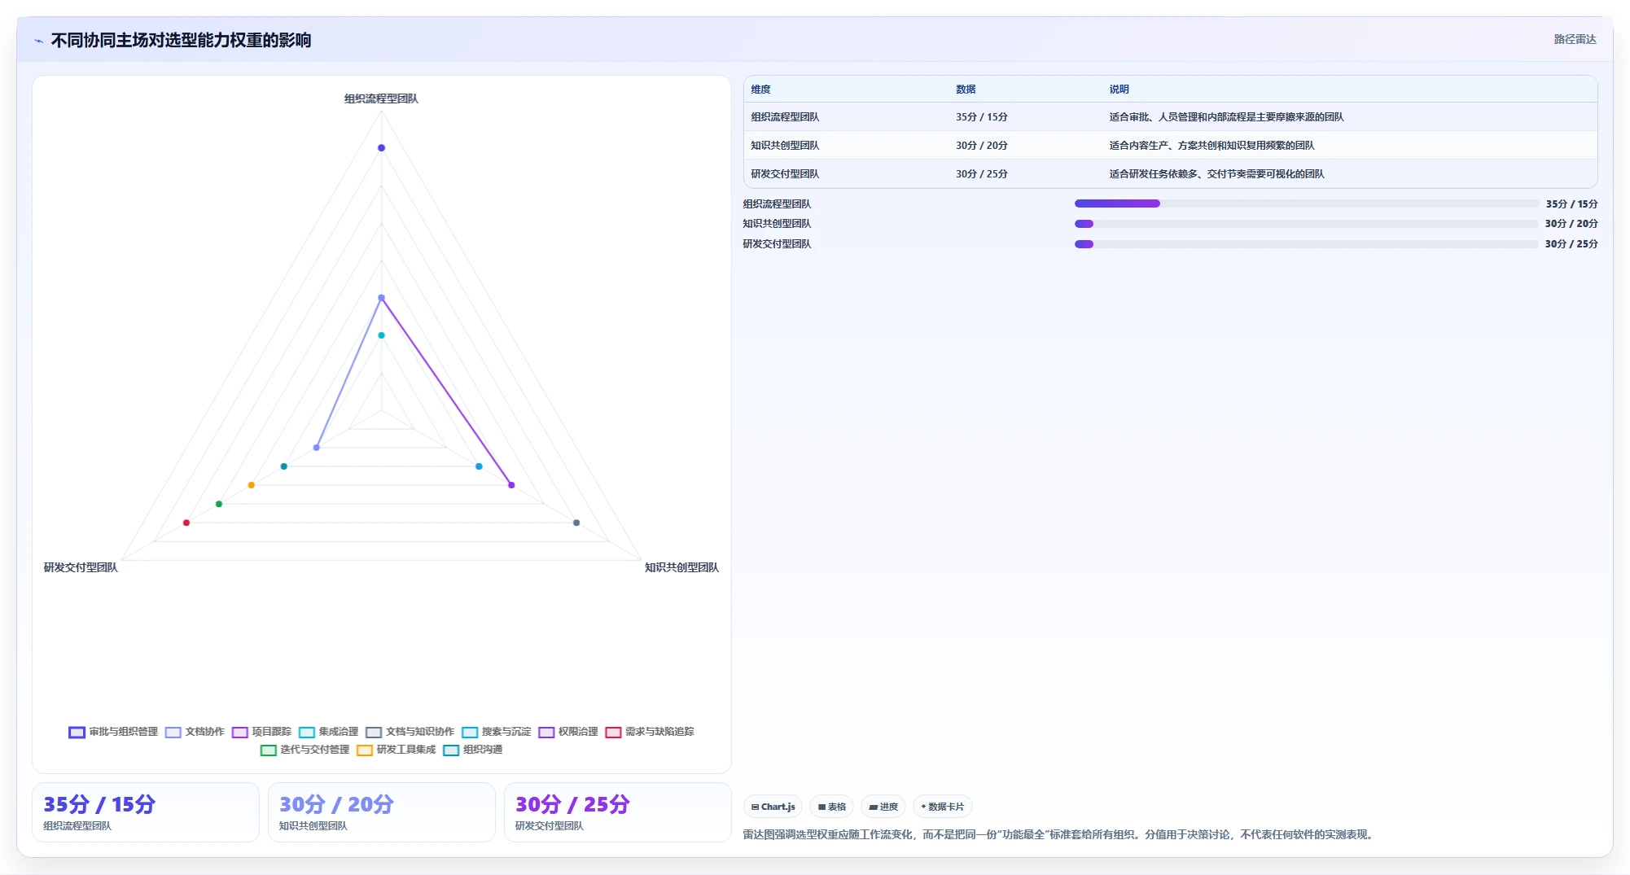The image size is (1630, 875).
Task: Click the 30分 / 20分 progress bar
Action: (1306, 224)
